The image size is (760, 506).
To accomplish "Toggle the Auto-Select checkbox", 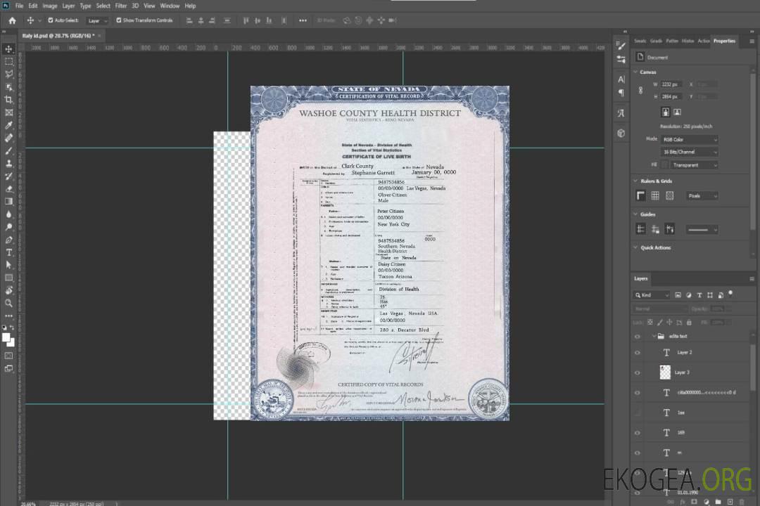I will (x=51, y=20).
